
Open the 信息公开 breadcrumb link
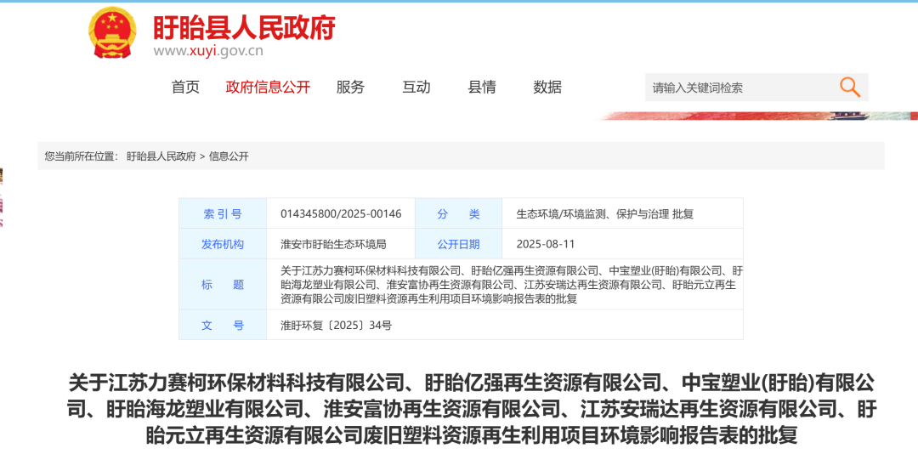click(229, 156)
